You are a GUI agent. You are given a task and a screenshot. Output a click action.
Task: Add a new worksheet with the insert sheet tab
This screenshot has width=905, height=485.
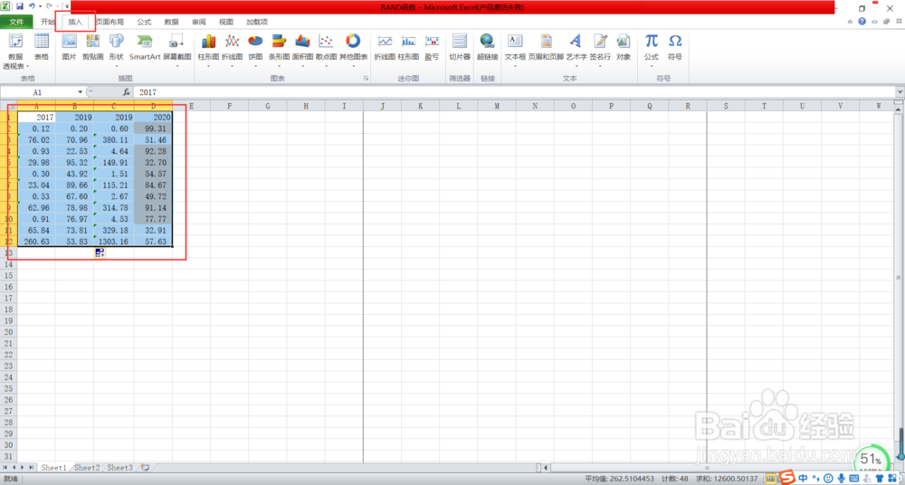[x=145, y=468]
